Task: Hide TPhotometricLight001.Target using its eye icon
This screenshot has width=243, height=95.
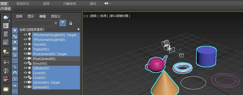Action: coord(25,35)
